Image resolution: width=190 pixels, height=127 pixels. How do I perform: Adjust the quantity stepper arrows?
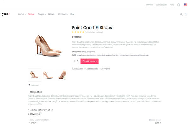tap(77, 61)
